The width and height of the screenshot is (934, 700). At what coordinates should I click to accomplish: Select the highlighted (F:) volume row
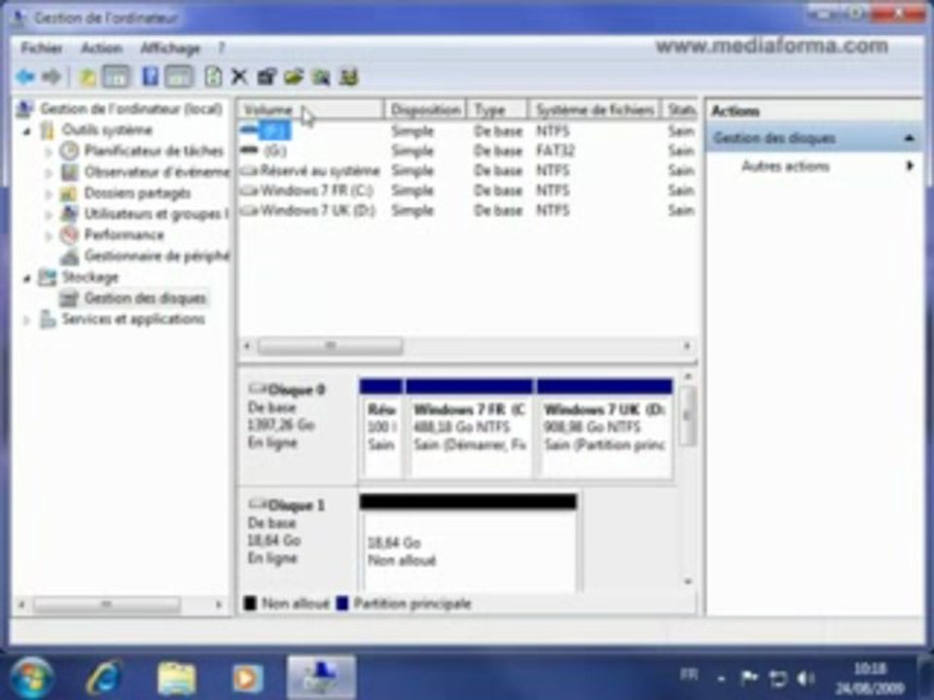point(468,130)
